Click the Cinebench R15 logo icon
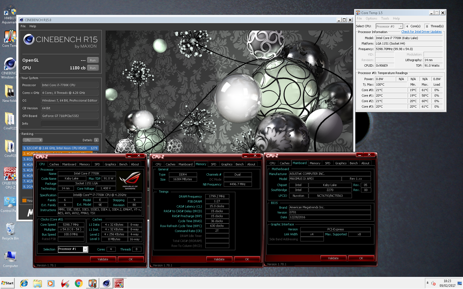Image resolution: width=463 pixels, height=289 pixels. click(x=29, y=39)
